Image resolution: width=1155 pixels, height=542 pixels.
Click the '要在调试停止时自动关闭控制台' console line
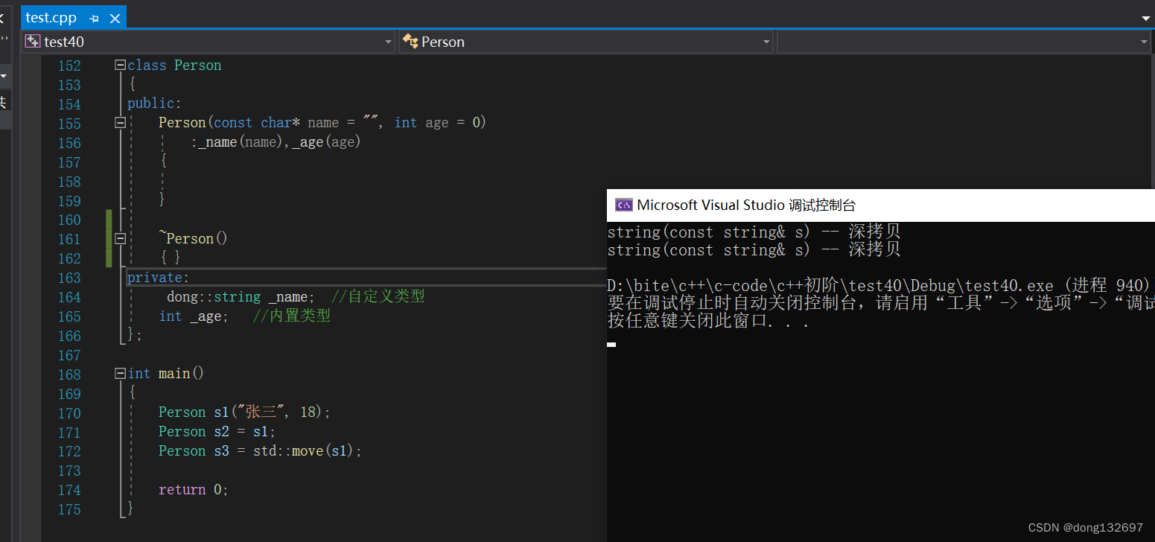click(x=881, y=304)
